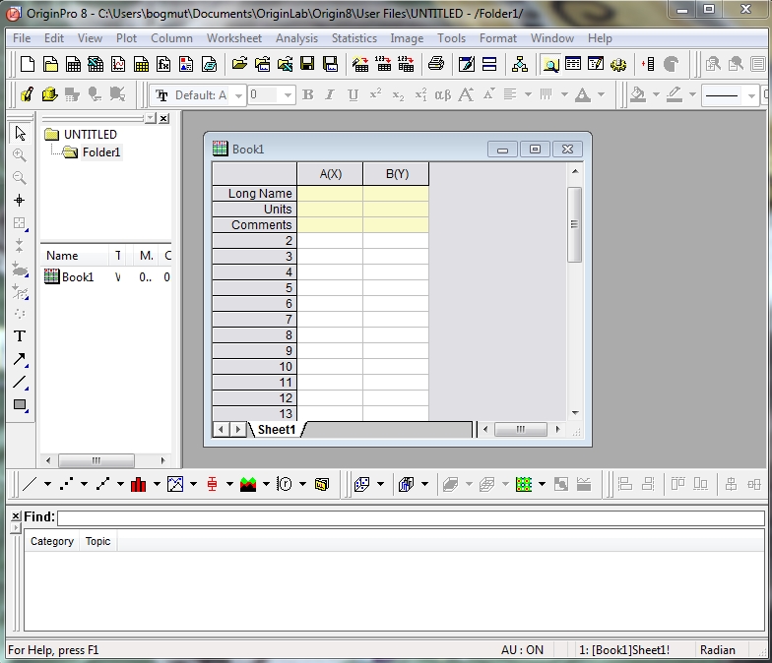Viewport: 772px width, 663px height.
Task: Open the text alignment dropdown arrow
Action: point(528,94)
